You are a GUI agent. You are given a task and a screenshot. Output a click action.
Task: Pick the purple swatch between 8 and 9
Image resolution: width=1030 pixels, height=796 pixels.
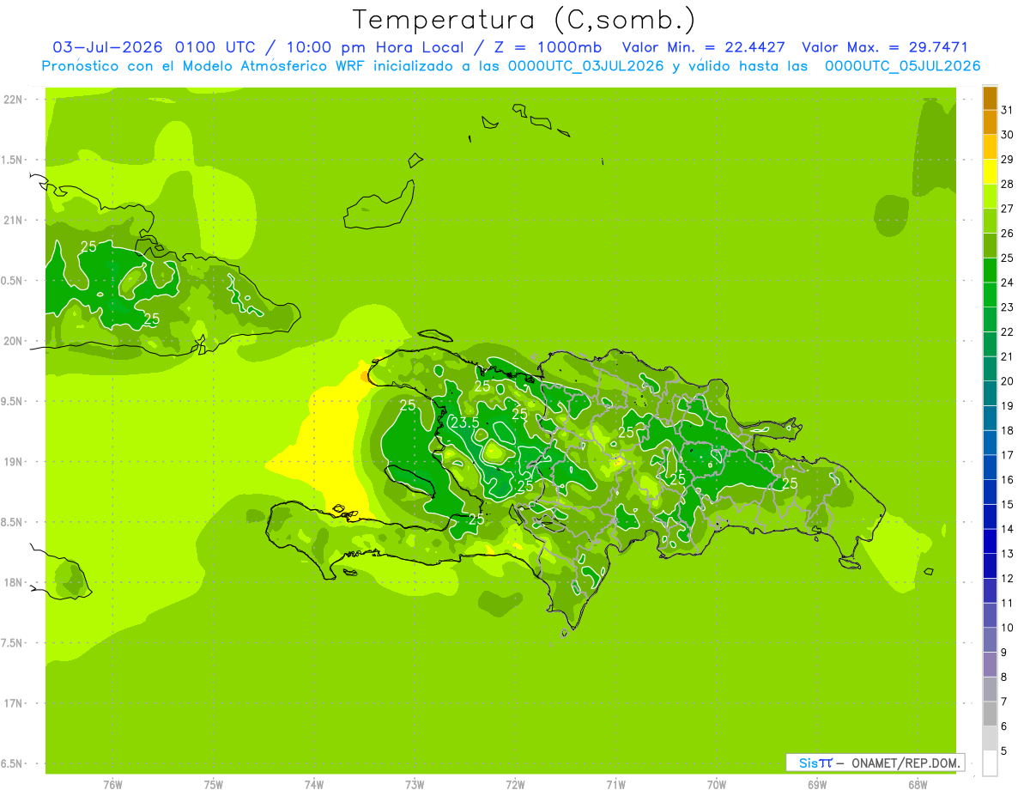(x=990, y=665)
